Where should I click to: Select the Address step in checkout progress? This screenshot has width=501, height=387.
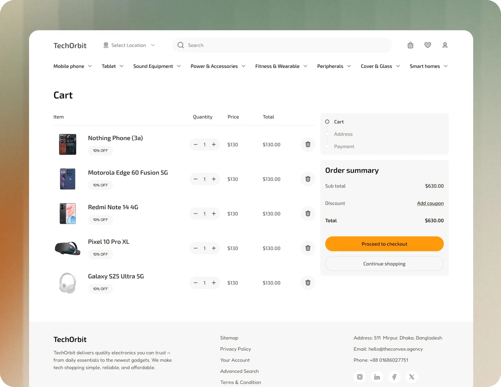[343, 134]
